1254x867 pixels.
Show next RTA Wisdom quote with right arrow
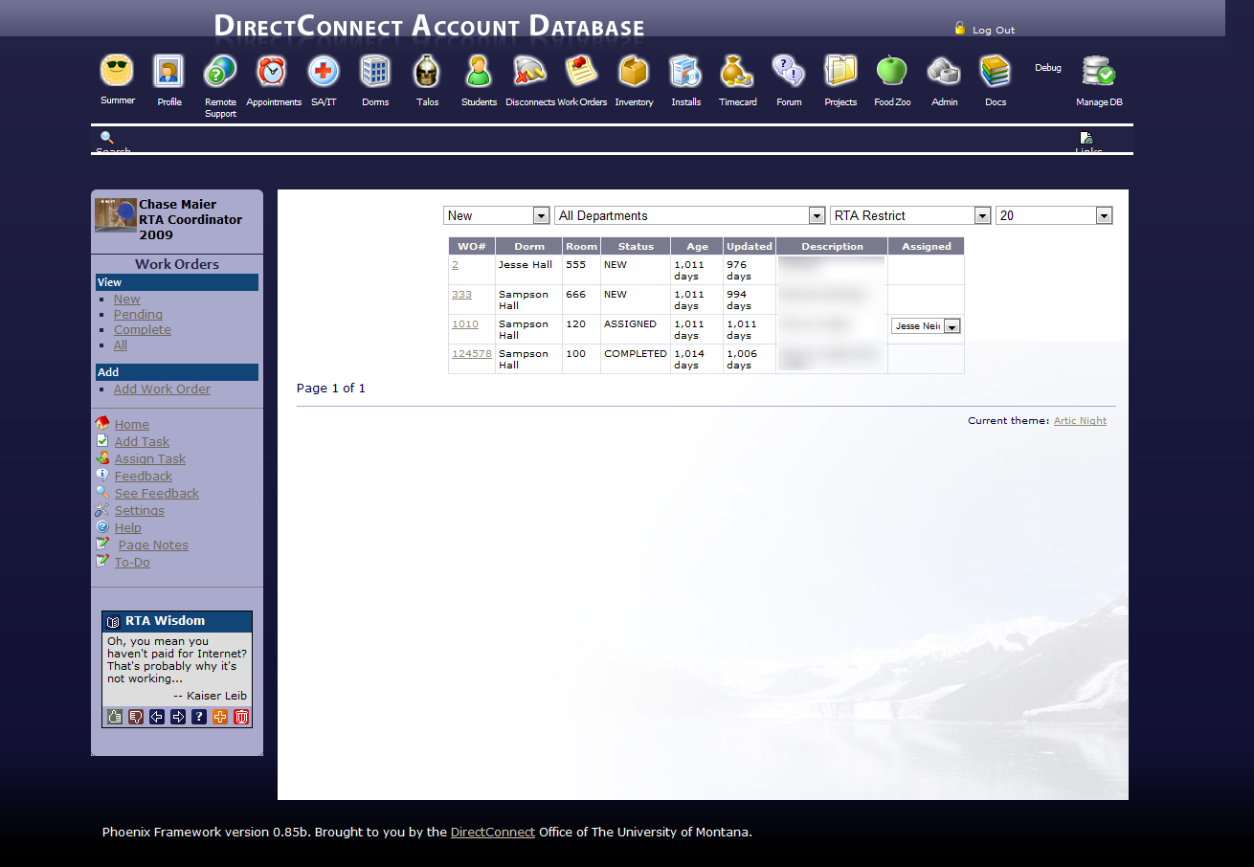(x=178, y=717)
